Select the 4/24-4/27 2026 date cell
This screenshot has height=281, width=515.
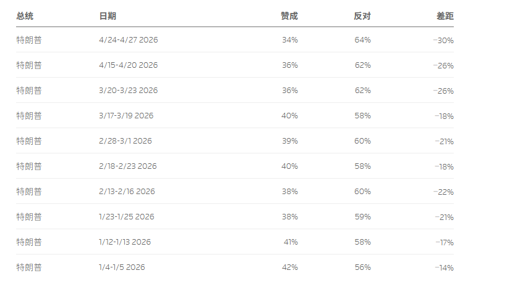pos(128,40)
